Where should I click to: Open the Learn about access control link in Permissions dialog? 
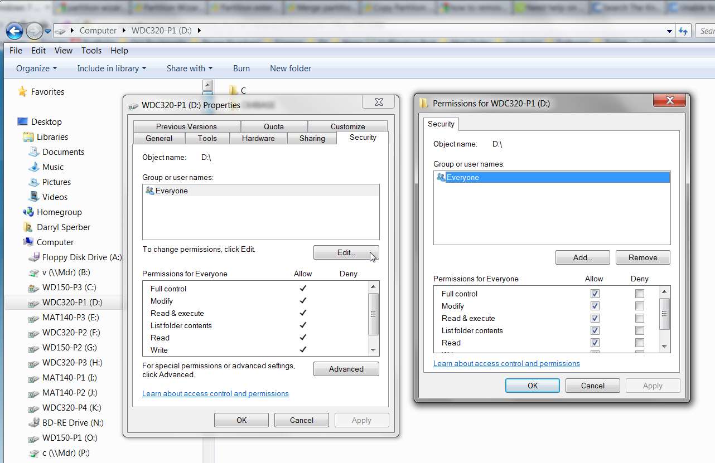point(506,363)
